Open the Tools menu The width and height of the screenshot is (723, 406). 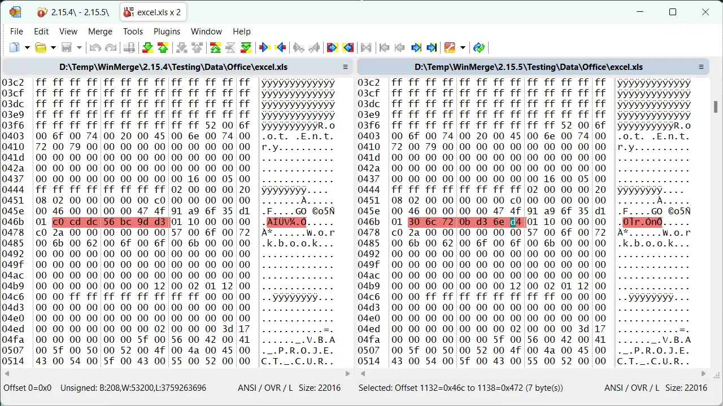click(x=133, y=32)
